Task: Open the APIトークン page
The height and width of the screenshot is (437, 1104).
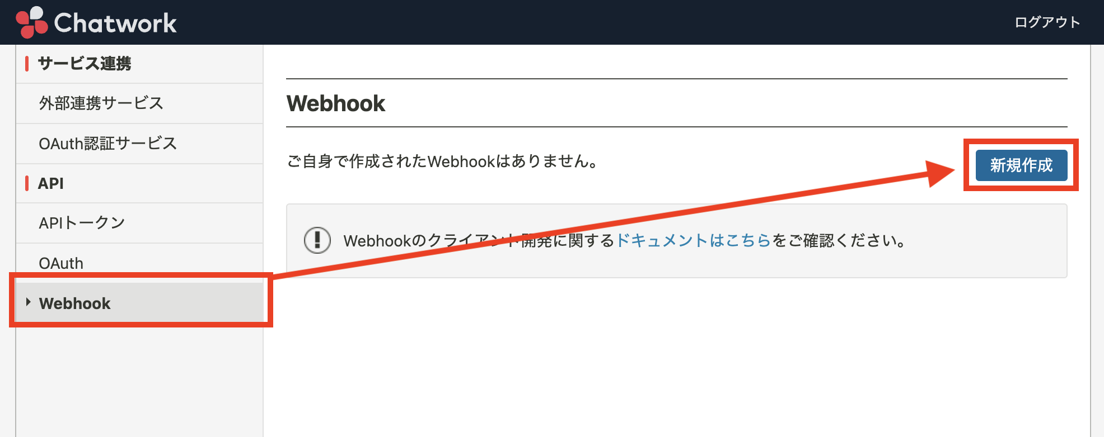Action: [x=139, y=223]
